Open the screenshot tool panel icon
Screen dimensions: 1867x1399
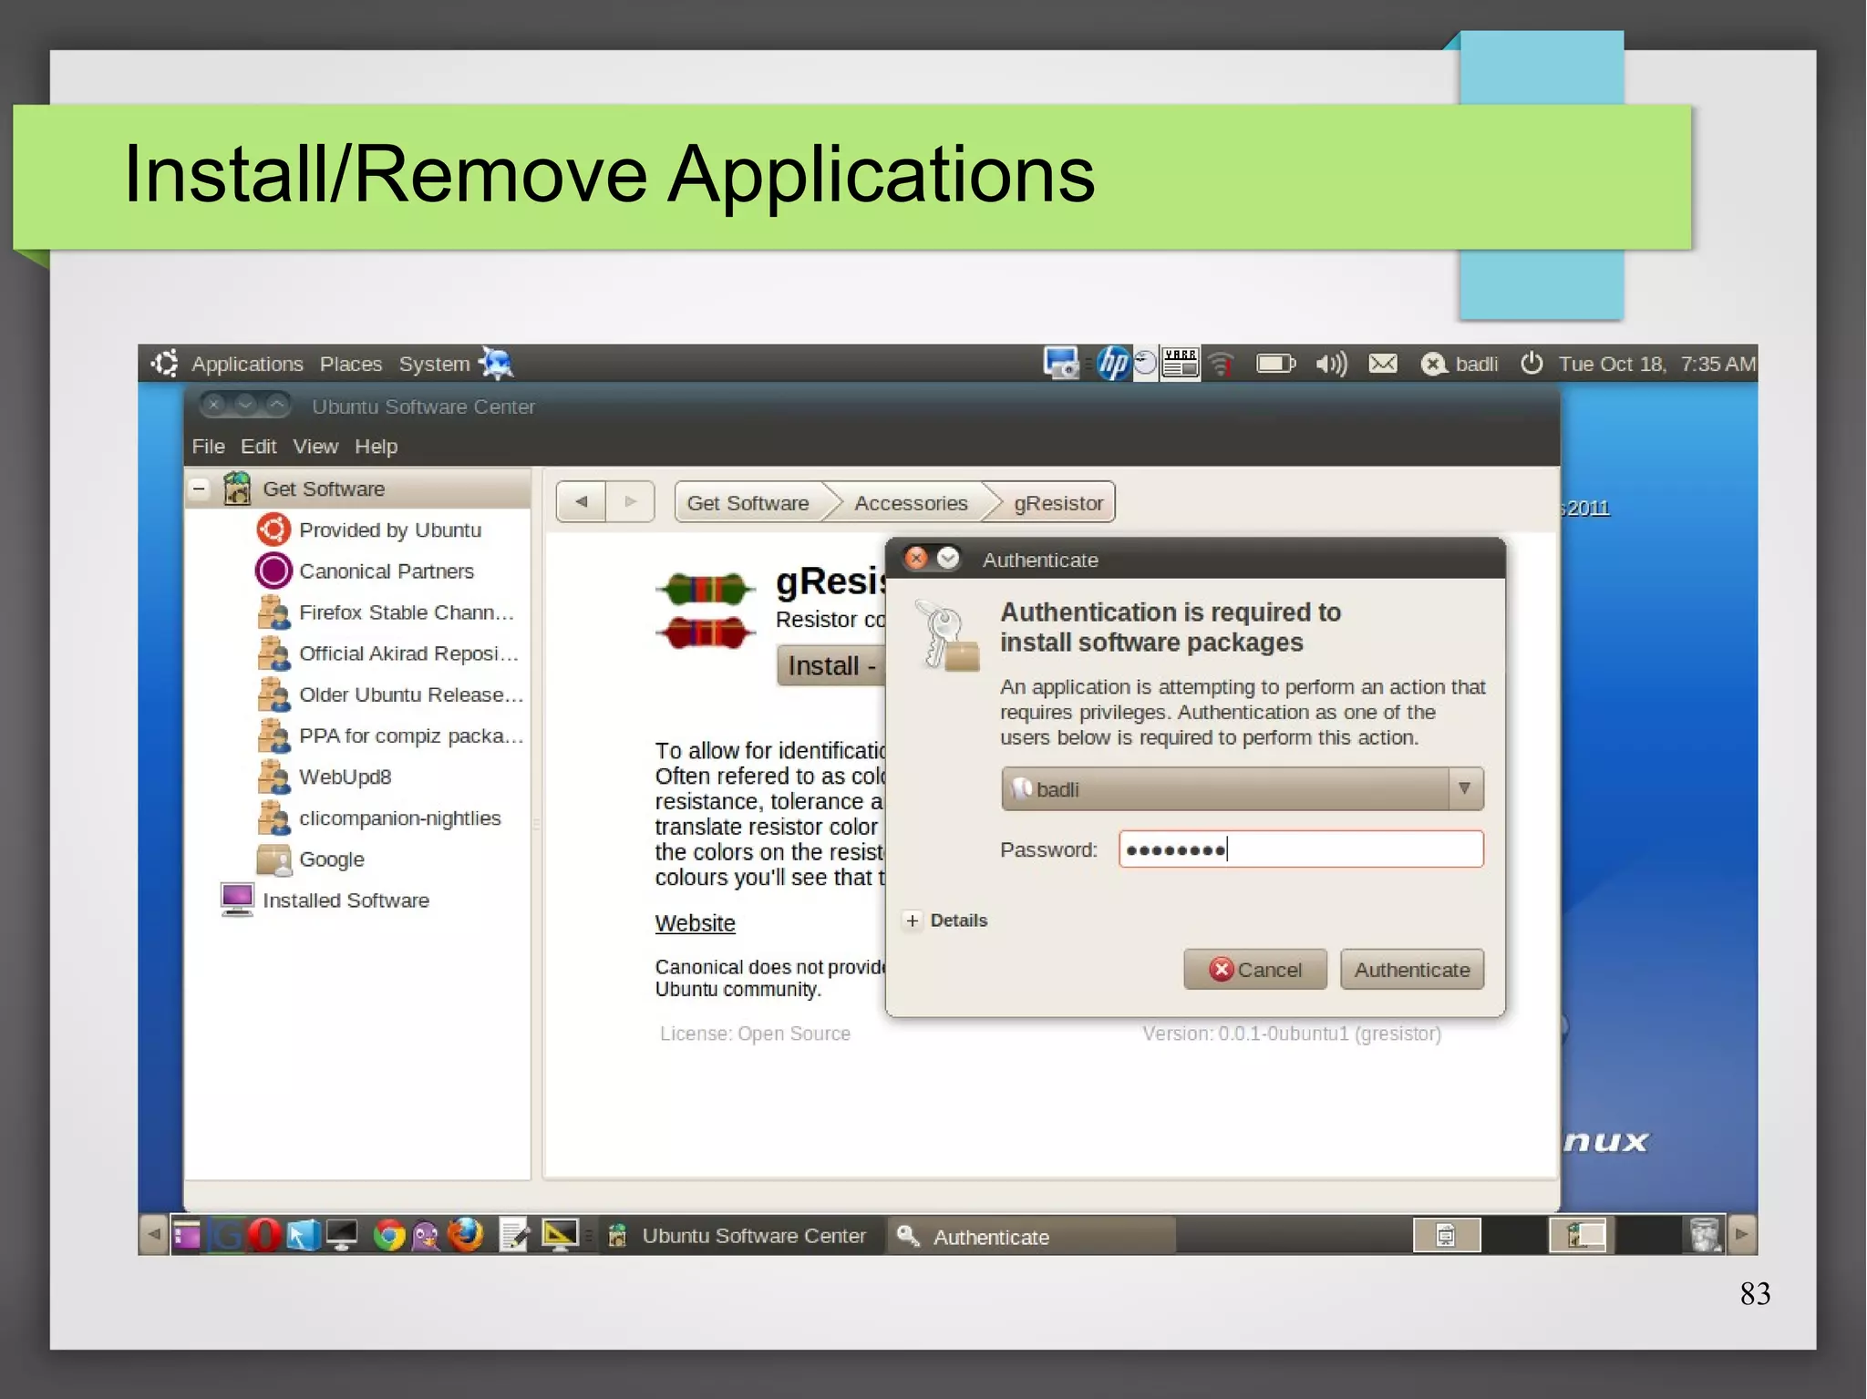pyautogui.click(x=1061, y=364)
